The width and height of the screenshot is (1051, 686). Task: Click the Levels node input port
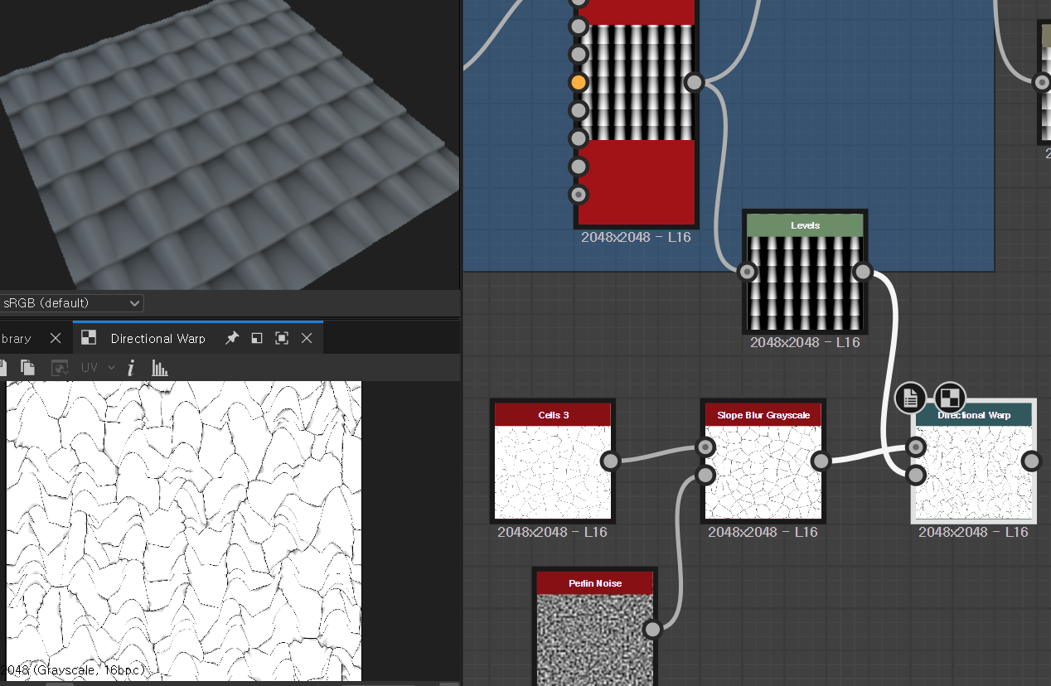pyautogui.click(x=747, y=272)
